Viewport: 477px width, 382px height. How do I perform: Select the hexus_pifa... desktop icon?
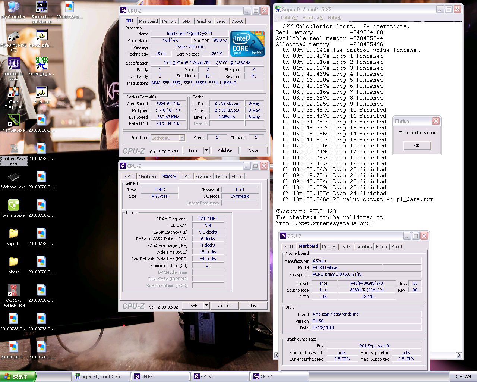coord(41,39)
